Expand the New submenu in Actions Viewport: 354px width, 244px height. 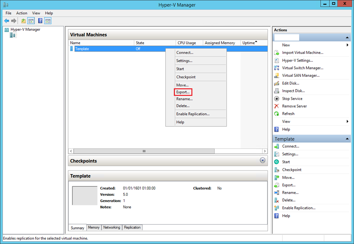(347, 45)
